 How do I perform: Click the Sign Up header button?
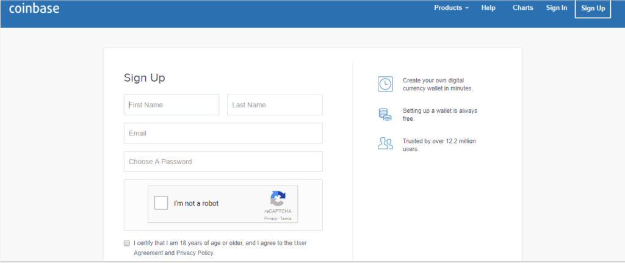point(593,9)
